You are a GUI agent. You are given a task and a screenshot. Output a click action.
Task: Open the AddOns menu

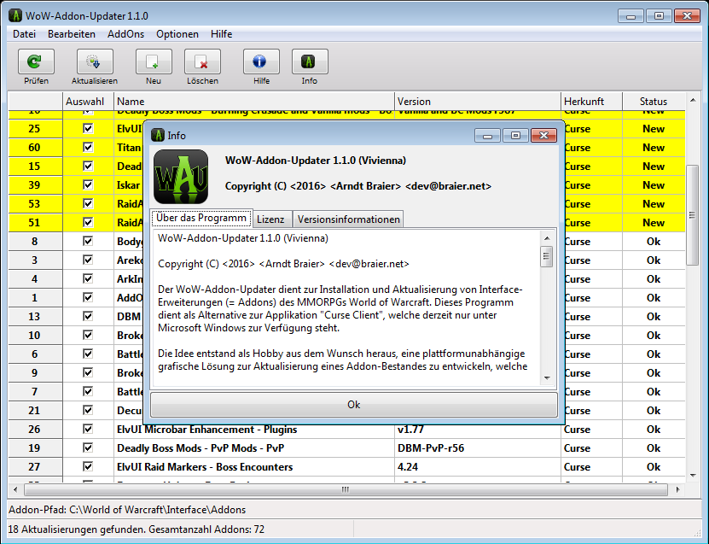(125, 34)
